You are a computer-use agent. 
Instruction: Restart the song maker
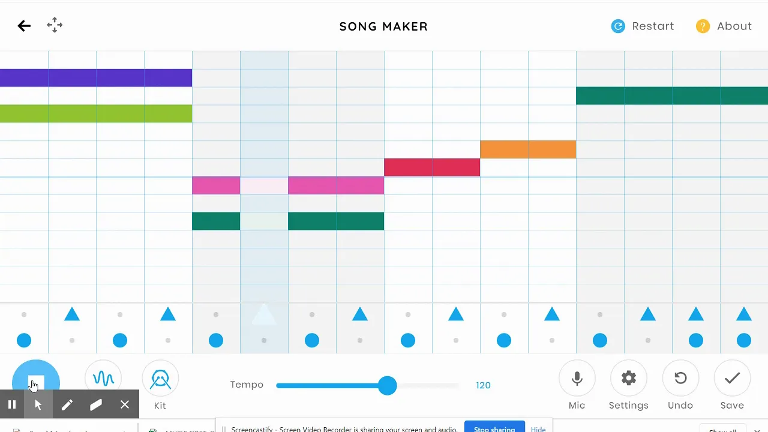click(x=643, y=26)
